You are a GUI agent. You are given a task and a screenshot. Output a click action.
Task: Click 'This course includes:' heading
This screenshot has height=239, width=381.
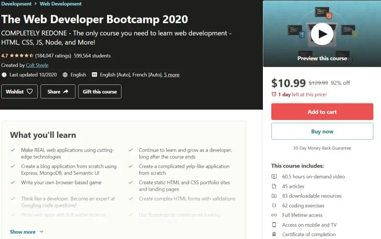[x=298, y=166]
